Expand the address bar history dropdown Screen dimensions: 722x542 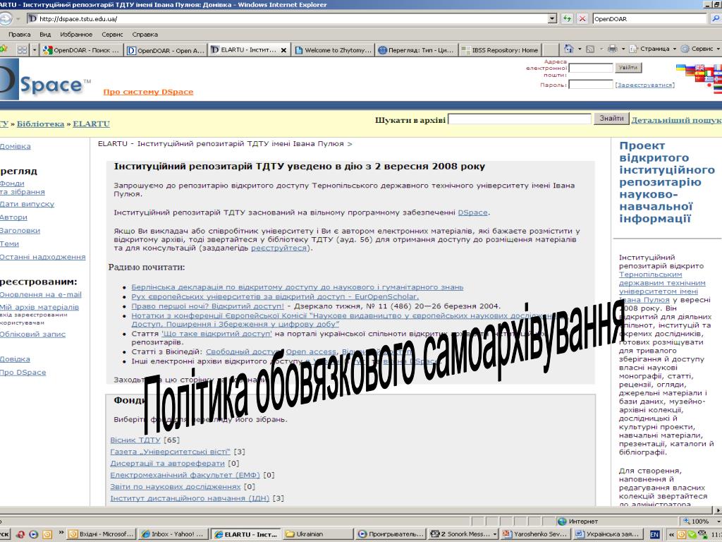(x=552, y=18)
